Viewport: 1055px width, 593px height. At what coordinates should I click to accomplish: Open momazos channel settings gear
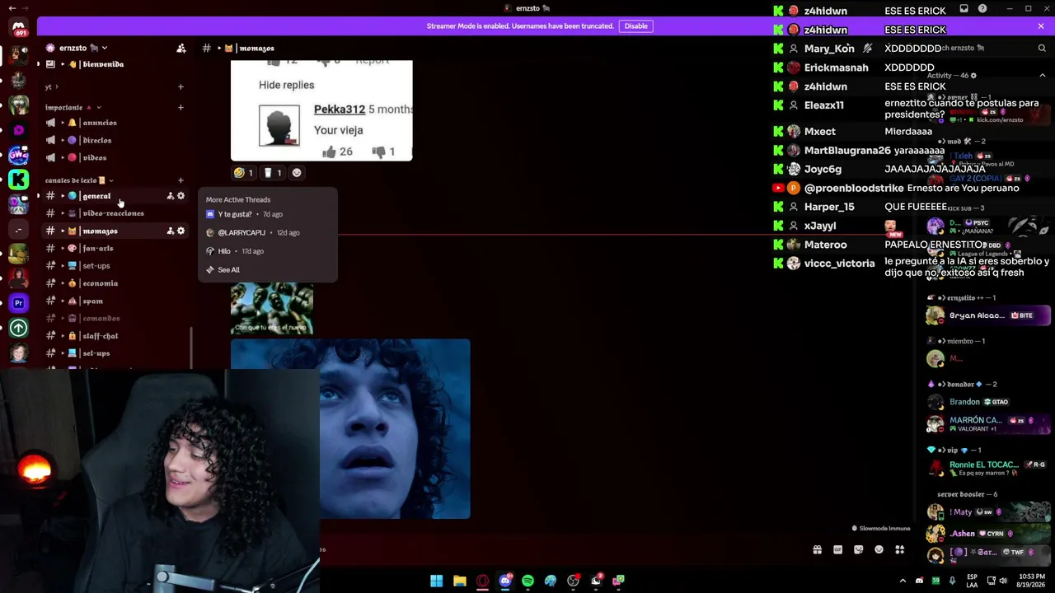(181, 231)
